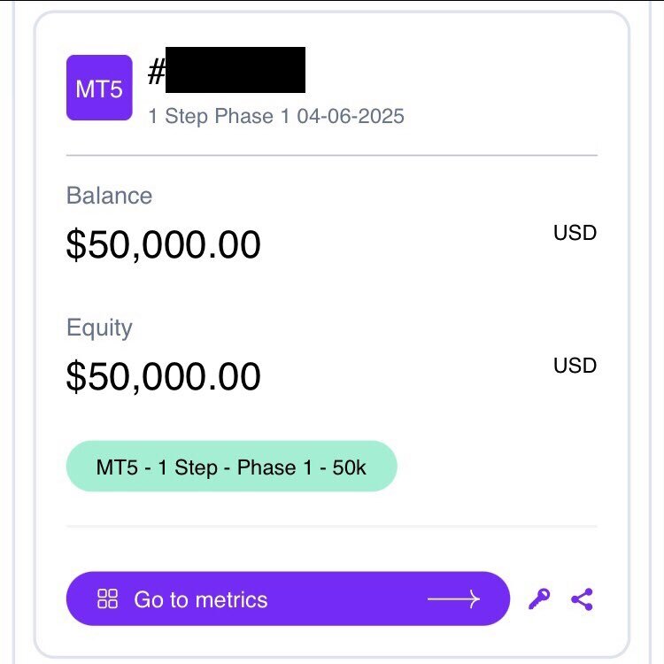
Task: Click the USD label beside Balance
Action: [x=575, y=234]
